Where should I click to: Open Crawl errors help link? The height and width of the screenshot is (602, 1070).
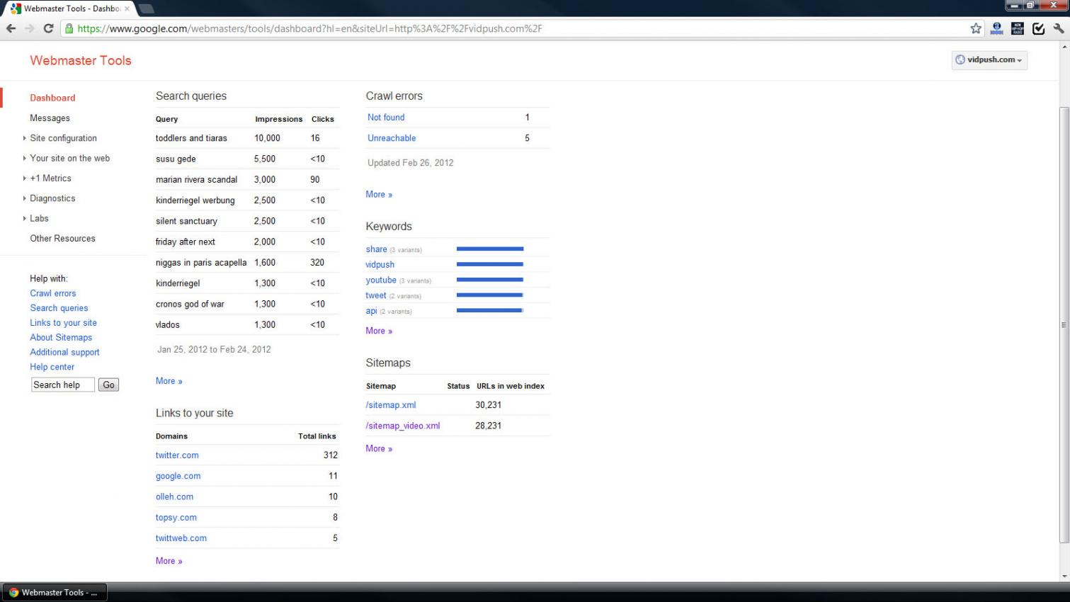tap(52, 293)
